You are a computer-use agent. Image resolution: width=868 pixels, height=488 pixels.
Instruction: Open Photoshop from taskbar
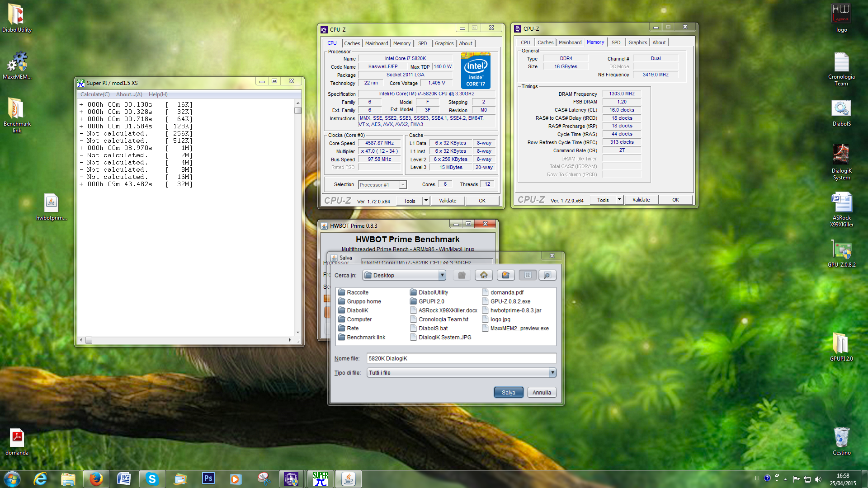coord(208,479)
